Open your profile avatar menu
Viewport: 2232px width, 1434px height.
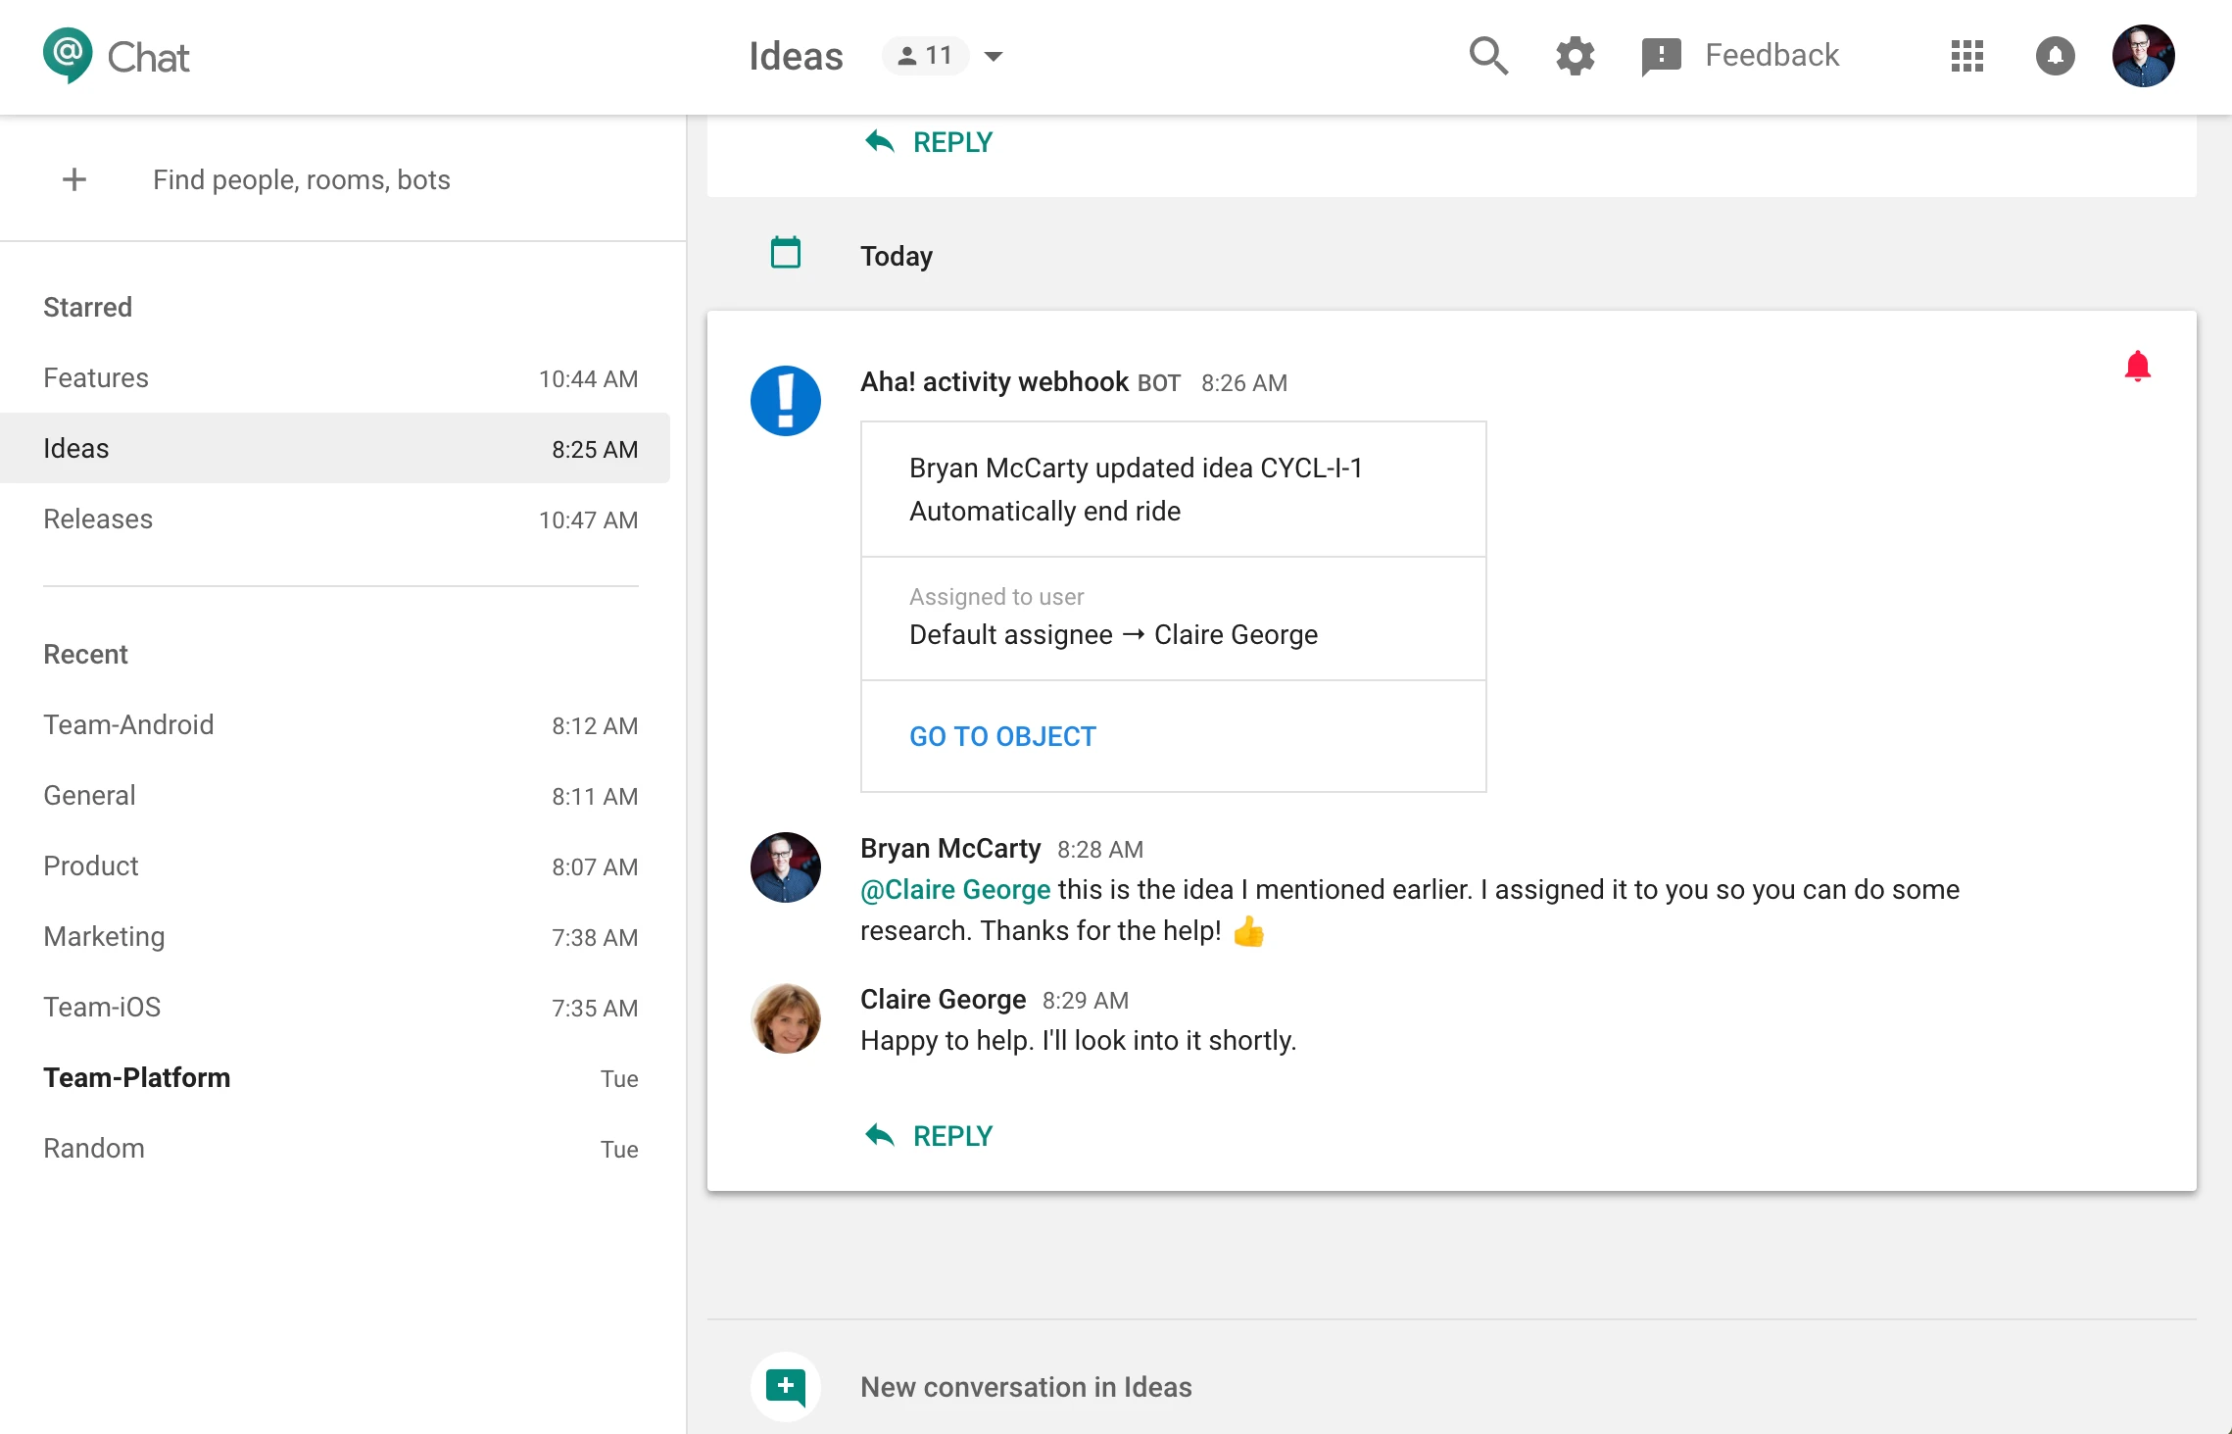click(2142, 56)
